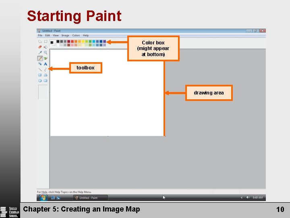Choose the Curve tool
The height and width of the screenshot is (218, 290).
[x=46, y=69]
